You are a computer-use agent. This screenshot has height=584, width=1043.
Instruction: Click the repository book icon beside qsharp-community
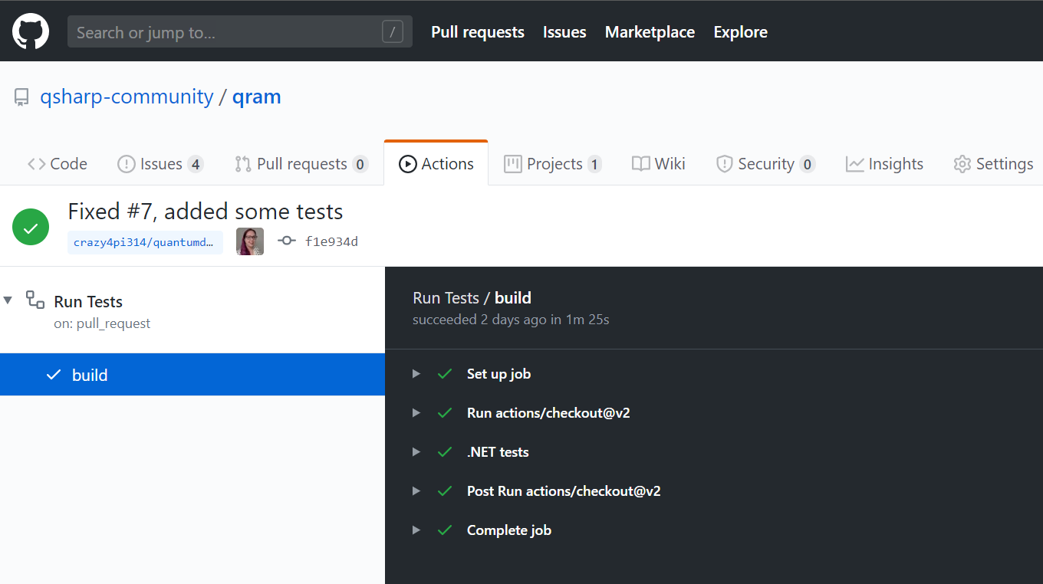coord(21,97)
